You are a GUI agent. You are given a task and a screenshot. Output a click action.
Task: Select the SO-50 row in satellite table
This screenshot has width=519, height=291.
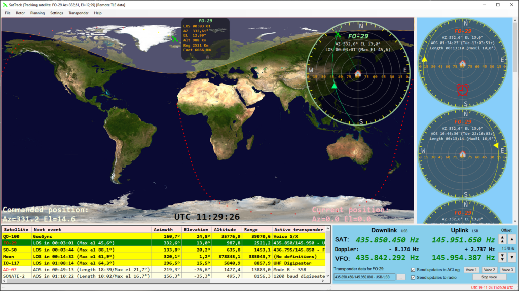(x=164, y=250)
